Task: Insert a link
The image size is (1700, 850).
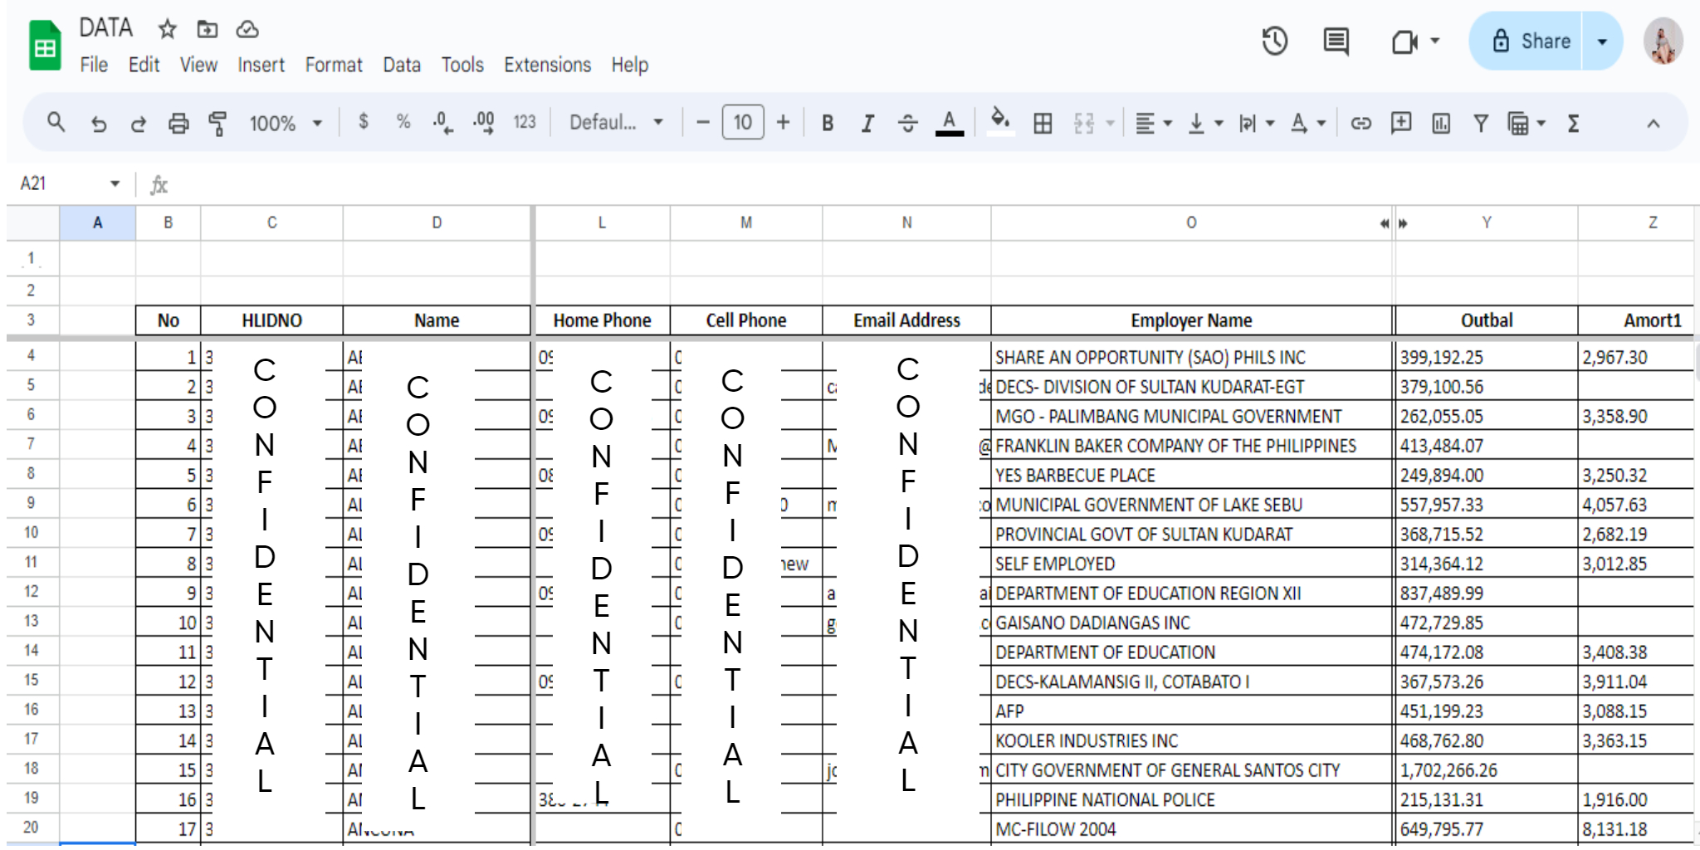Action: tap(1360, 124)
